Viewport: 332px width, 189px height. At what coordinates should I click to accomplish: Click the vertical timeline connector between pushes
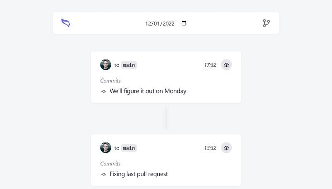point(166,119)
